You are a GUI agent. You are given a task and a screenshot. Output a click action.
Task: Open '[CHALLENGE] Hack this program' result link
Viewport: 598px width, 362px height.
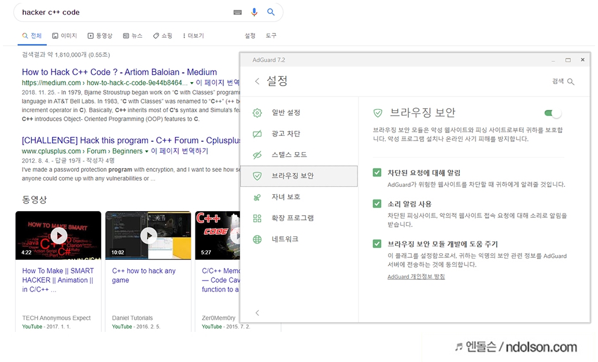131,141
